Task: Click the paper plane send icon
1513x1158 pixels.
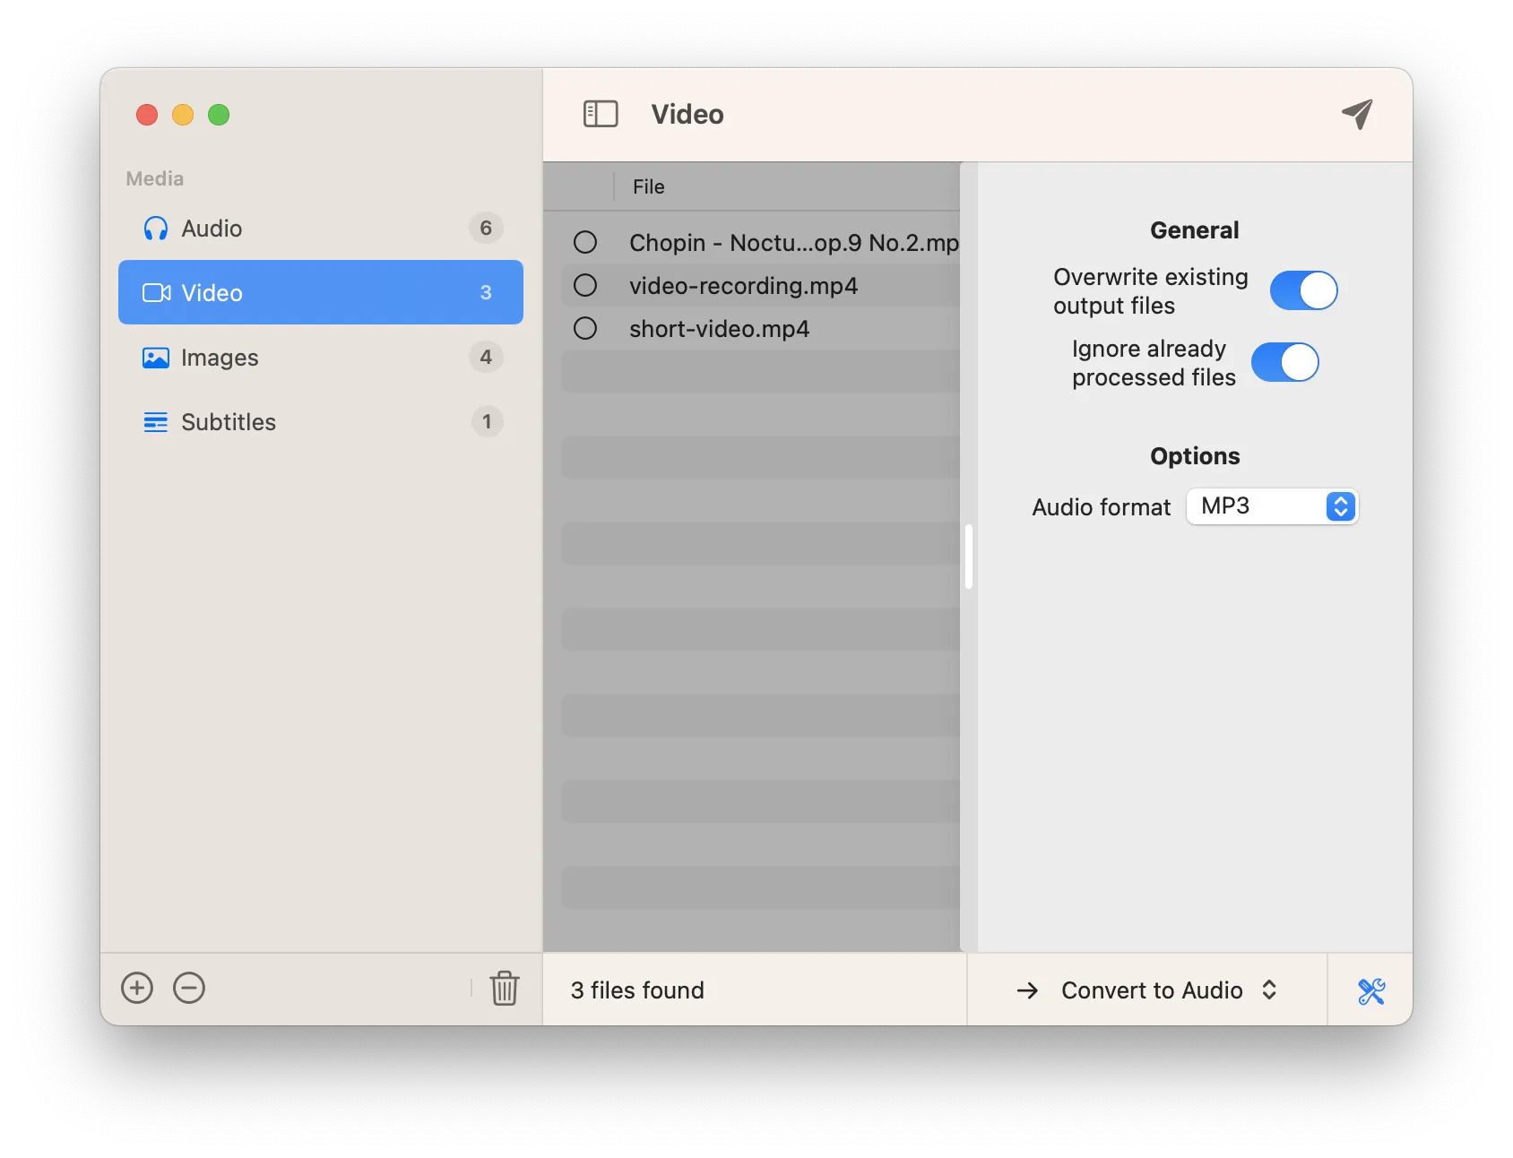Action: 1357,114
